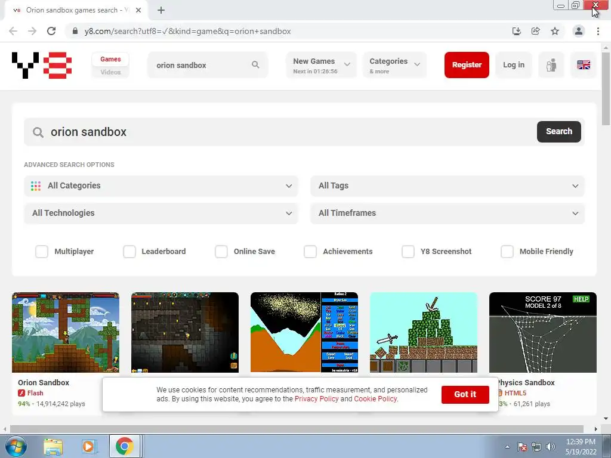Expand the All Categories dropdown
This screenshot has height=458, width=611.
coord(161,186)
